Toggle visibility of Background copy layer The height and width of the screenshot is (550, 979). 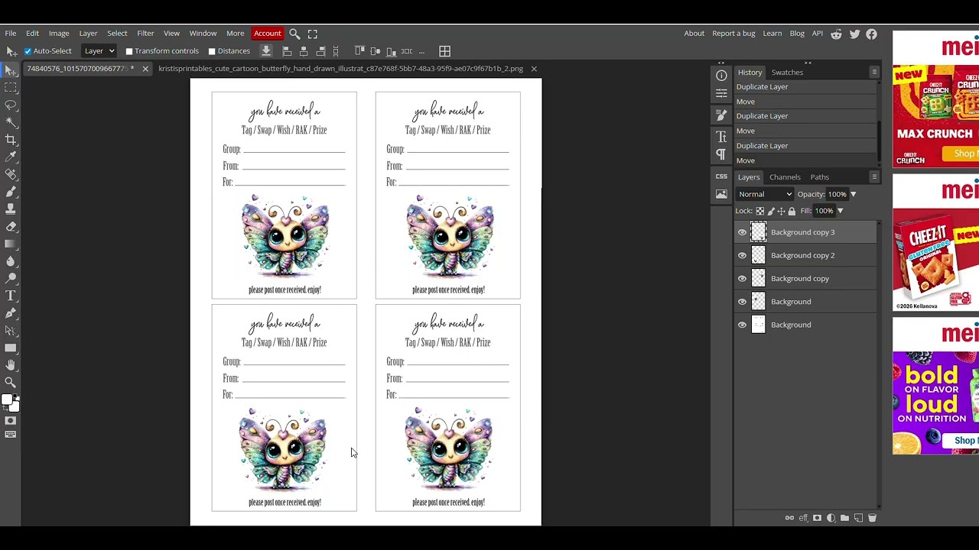742,278
